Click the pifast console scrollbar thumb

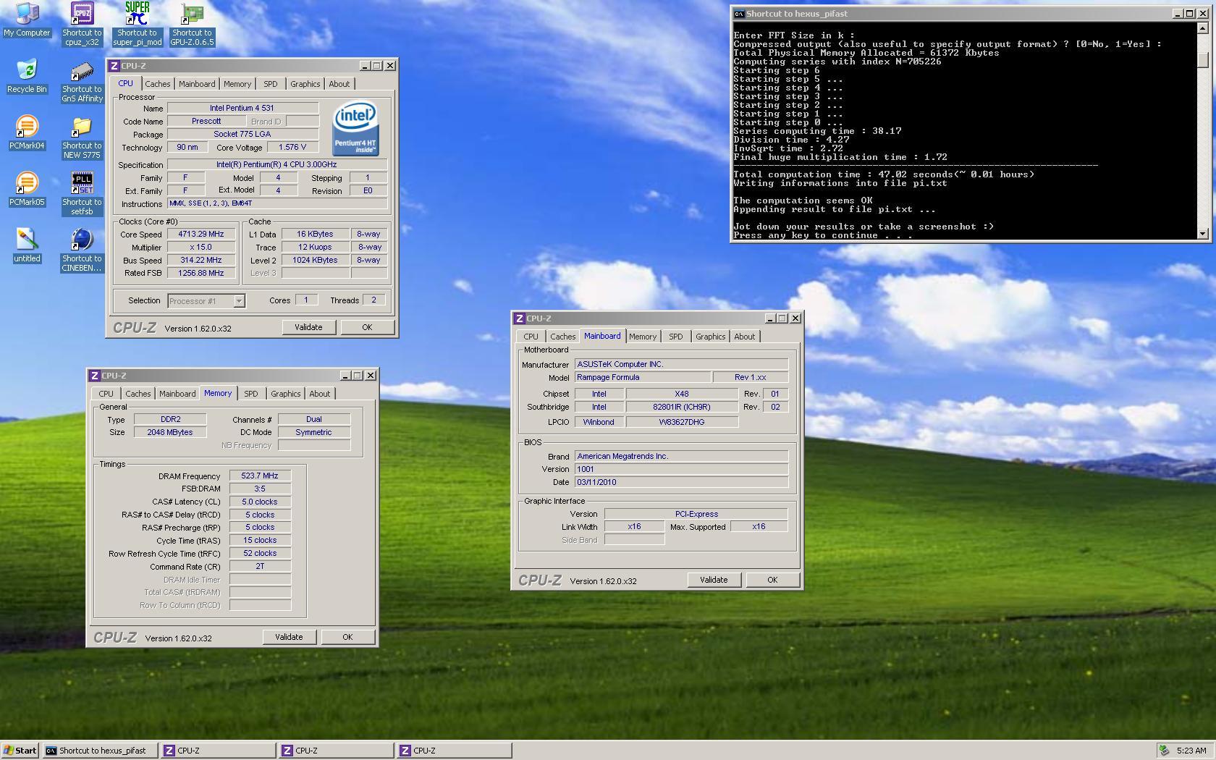tap(1203, 60)
